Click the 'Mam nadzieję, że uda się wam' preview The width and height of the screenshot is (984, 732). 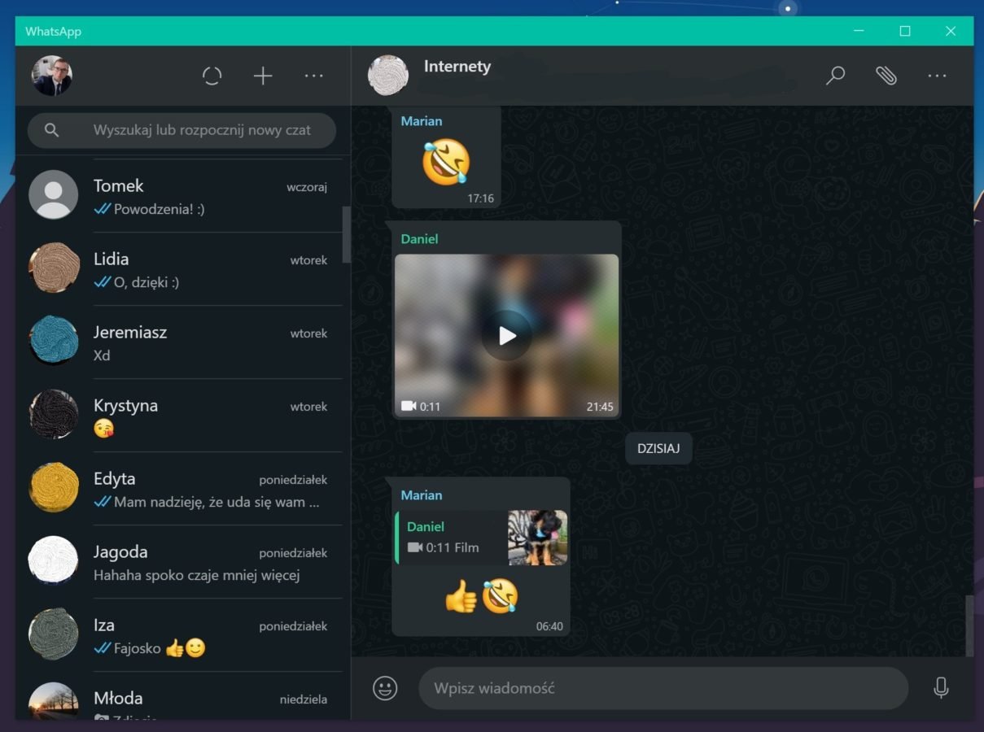pyautogui.click(x=216, y=502)
